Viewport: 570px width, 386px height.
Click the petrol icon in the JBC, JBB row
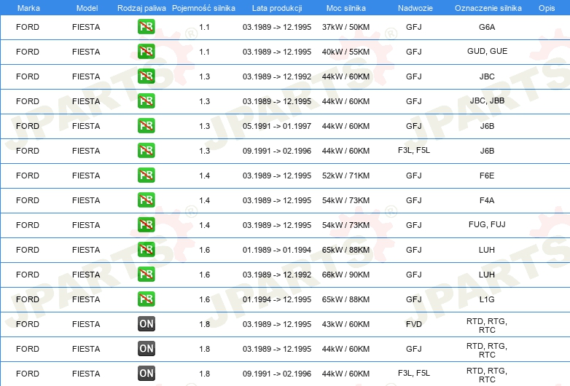click(146, 101)
